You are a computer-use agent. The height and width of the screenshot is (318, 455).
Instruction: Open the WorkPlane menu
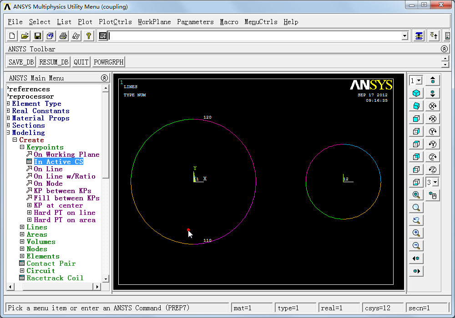(x=154, y=22)
